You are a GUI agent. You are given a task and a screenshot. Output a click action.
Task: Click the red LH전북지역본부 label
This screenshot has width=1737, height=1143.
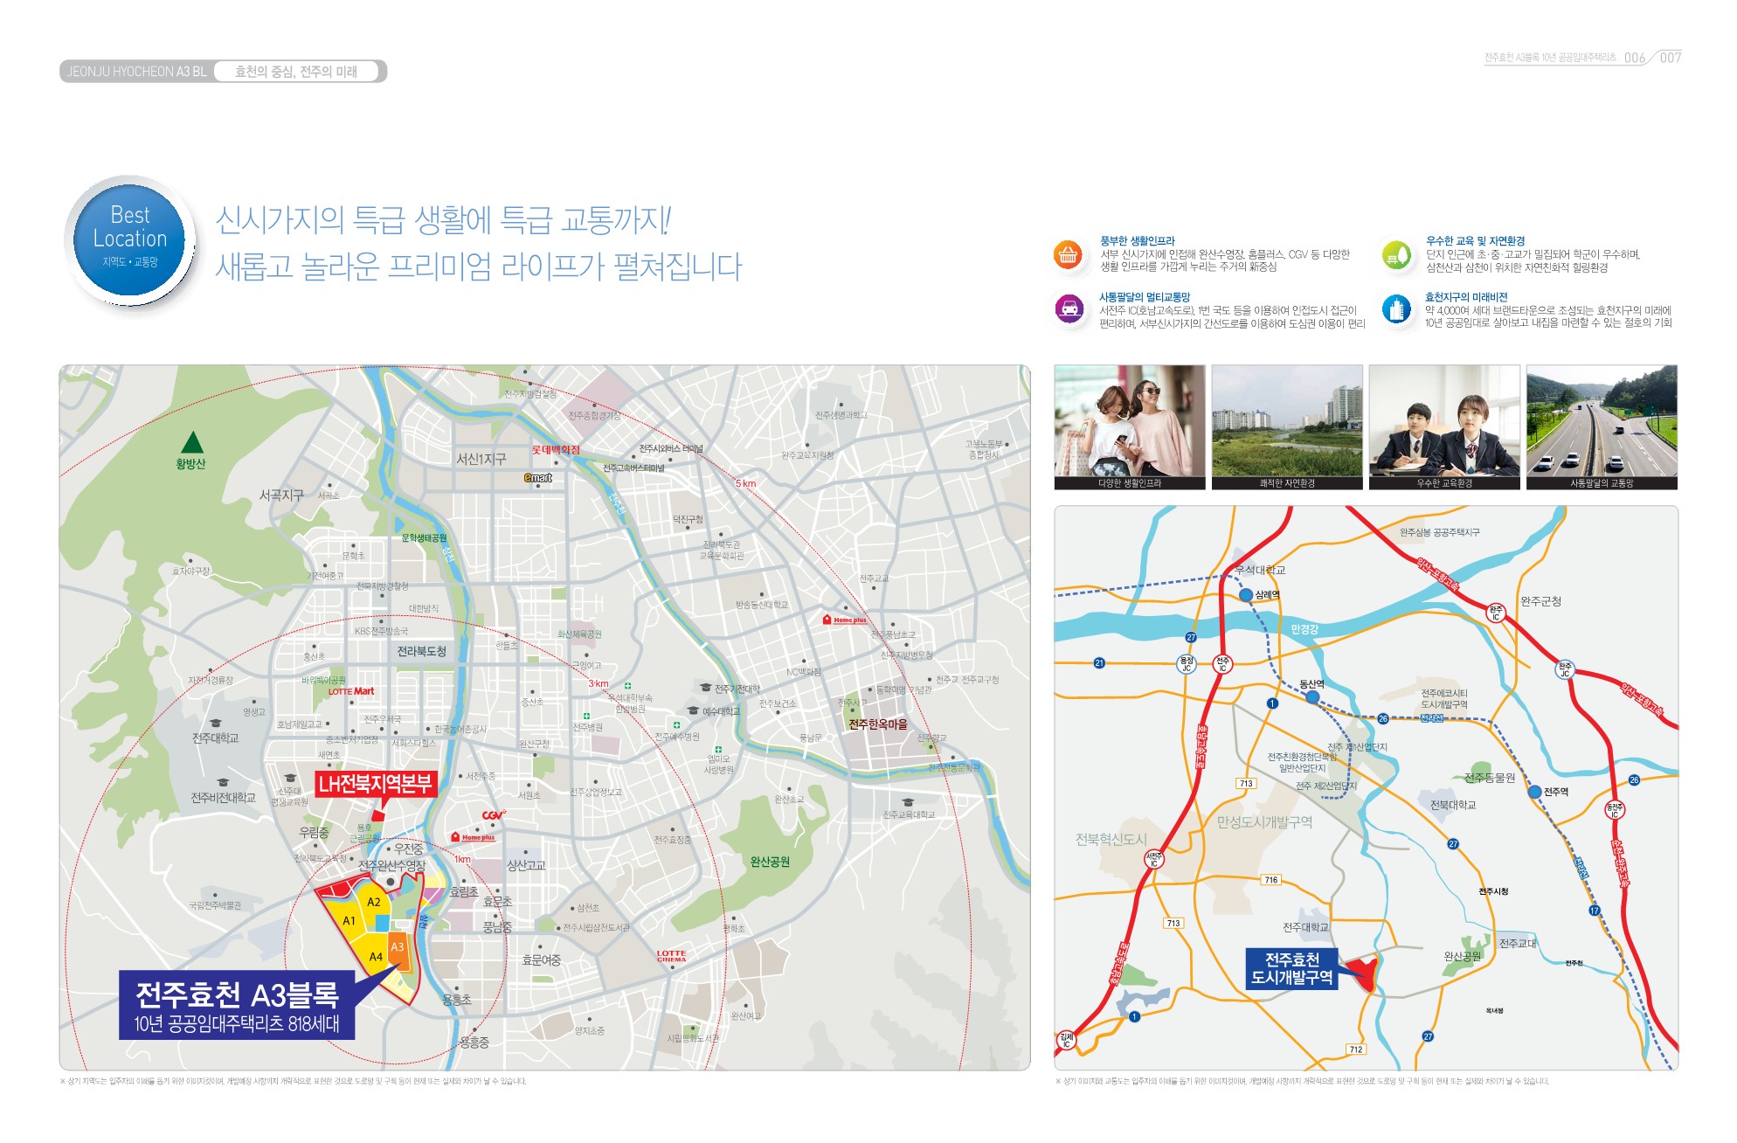point(375,784)
